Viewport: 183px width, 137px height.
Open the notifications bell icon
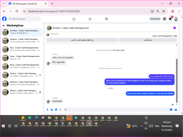point(170,19)
